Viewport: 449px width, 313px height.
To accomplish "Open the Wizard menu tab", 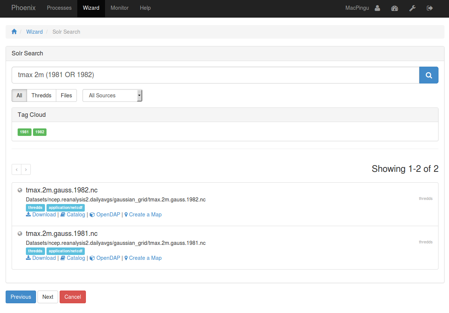I will pos(91,8).
